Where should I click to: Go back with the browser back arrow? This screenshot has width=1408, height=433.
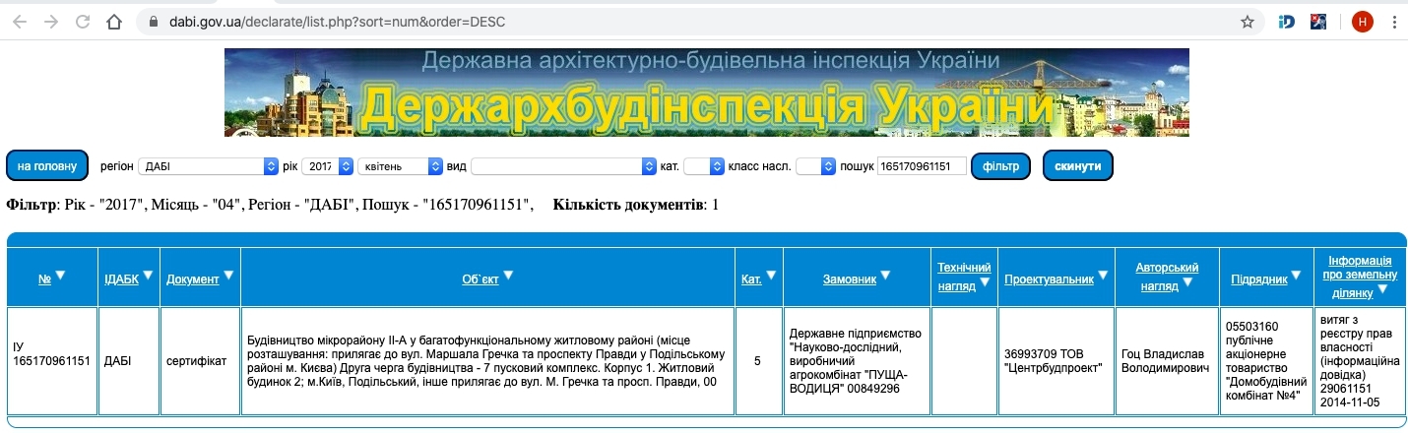pos(20,22)
